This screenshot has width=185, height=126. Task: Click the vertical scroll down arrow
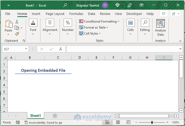181,110
